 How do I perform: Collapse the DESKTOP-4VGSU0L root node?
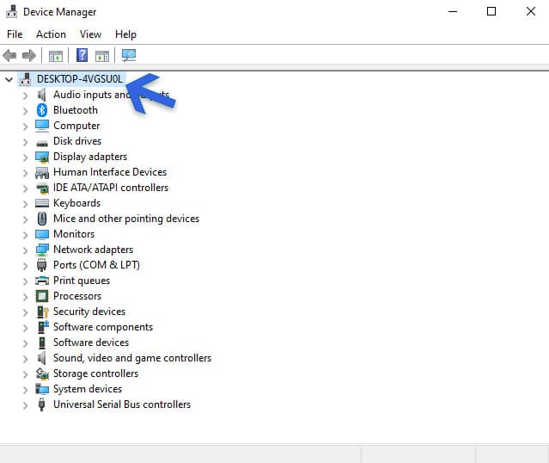pos(9,80)
